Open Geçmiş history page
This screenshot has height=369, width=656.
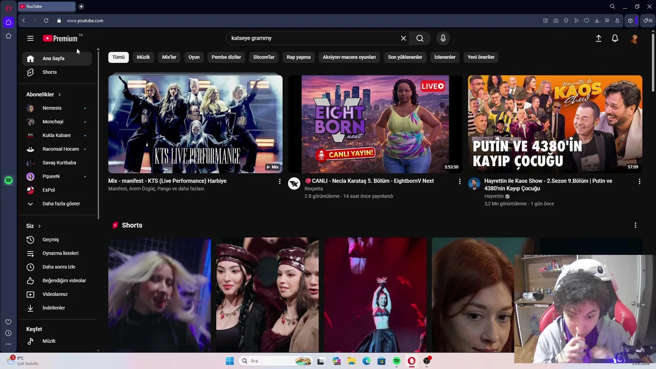pos(57,239)
